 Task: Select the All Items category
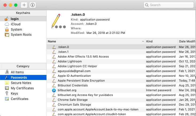(23, 72)
